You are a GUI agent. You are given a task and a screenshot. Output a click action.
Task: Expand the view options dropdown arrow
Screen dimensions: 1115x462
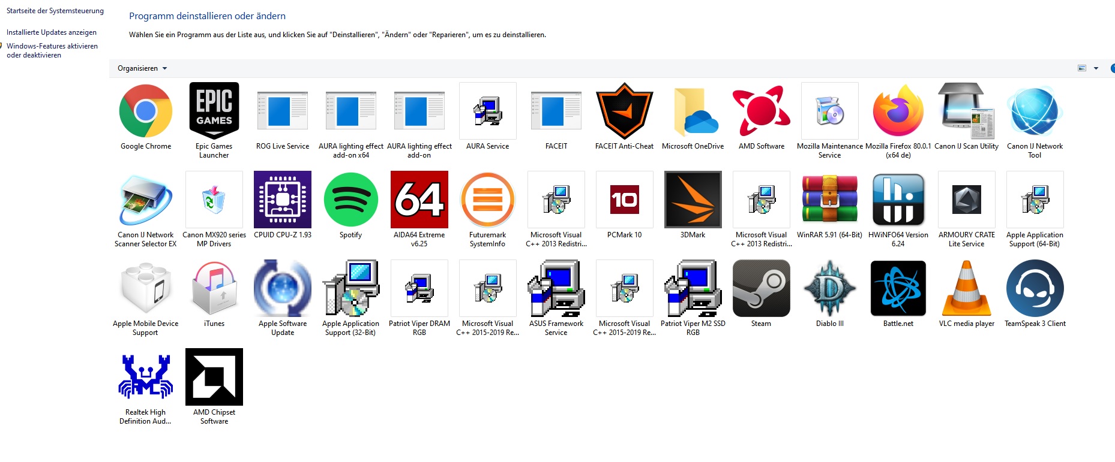[1096, 68]
